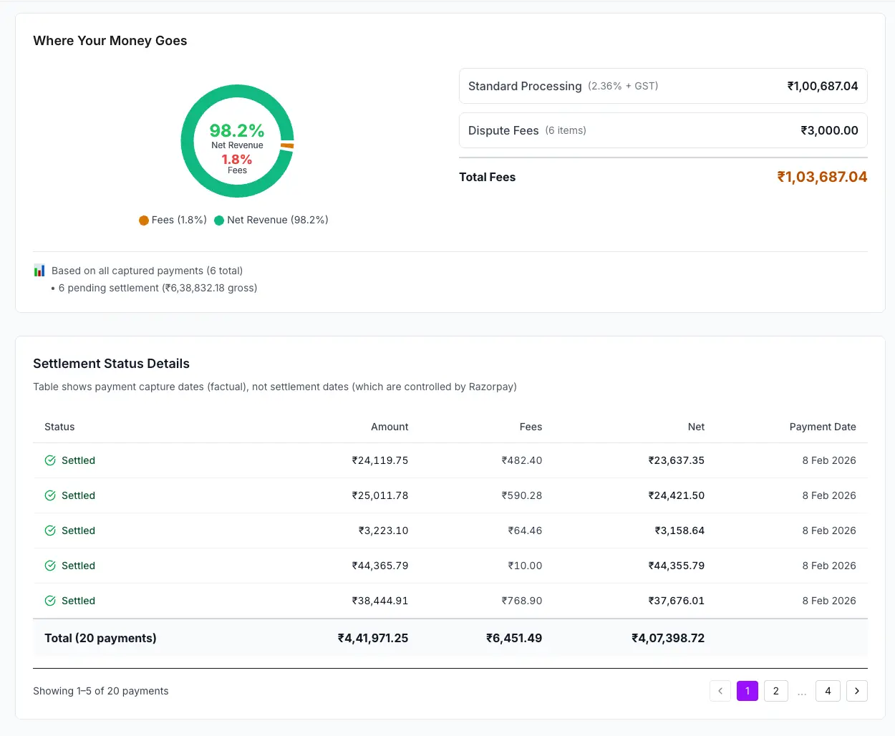Click the Net column header
This screenshot has width=895, height=736.
[696, 427]
